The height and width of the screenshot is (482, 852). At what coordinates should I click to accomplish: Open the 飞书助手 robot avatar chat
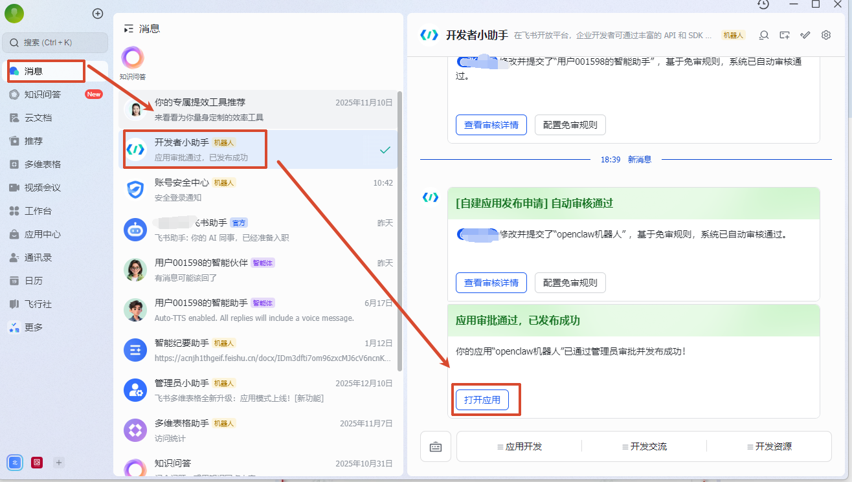(x=135, y=230)
